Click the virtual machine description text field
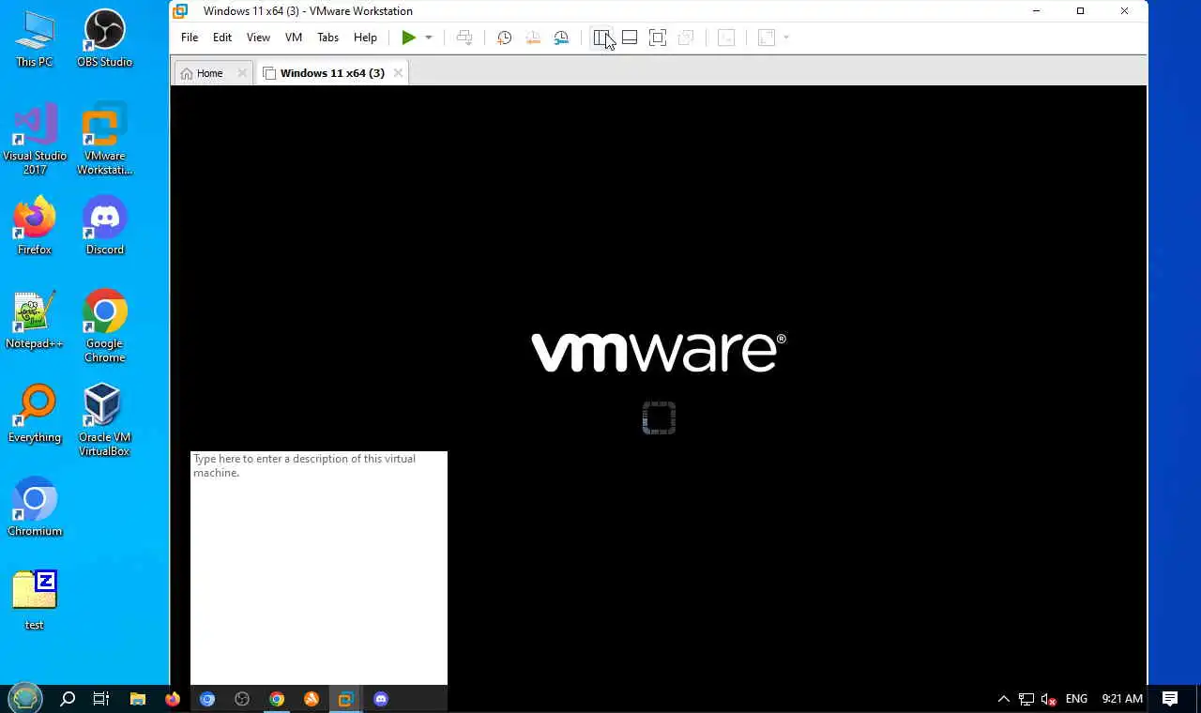 click(319, 569)
